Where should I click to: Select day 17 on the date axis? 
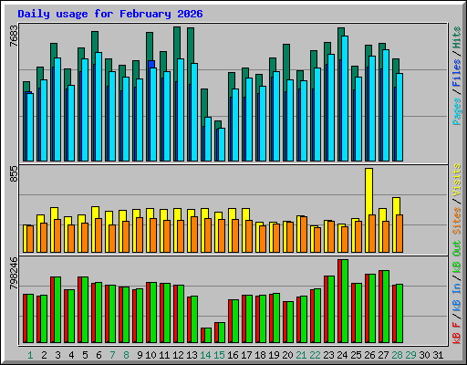(246, 355)
